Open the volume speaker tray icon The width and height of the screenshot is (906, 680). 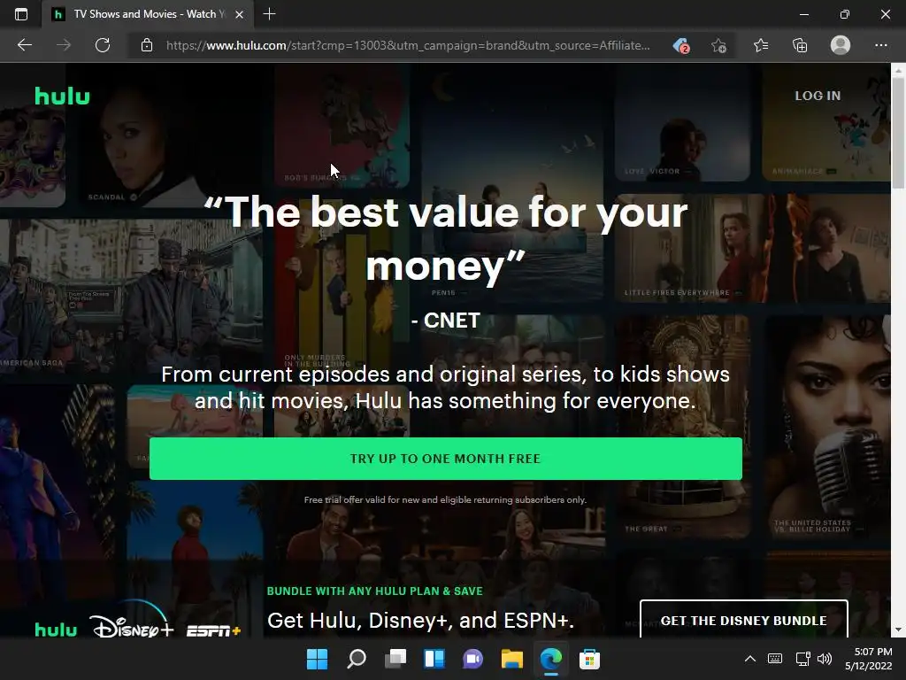825,659
